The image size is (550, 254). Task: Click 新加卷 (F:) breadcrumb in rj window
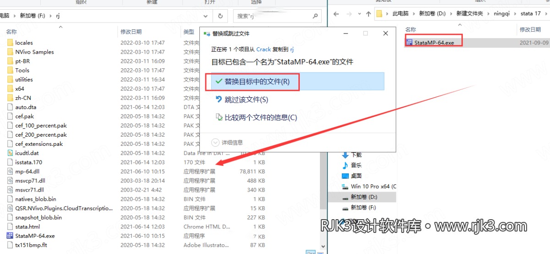click(33, 16)
